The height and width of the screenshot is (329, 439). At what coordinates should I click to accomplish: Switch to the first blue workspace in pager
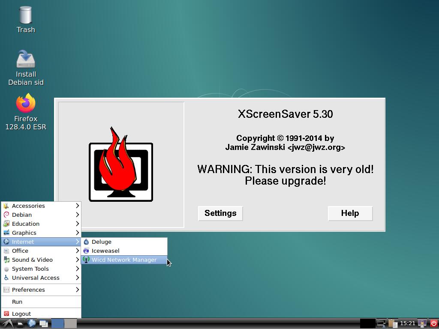pyautogui.click(x=58, y=324)
